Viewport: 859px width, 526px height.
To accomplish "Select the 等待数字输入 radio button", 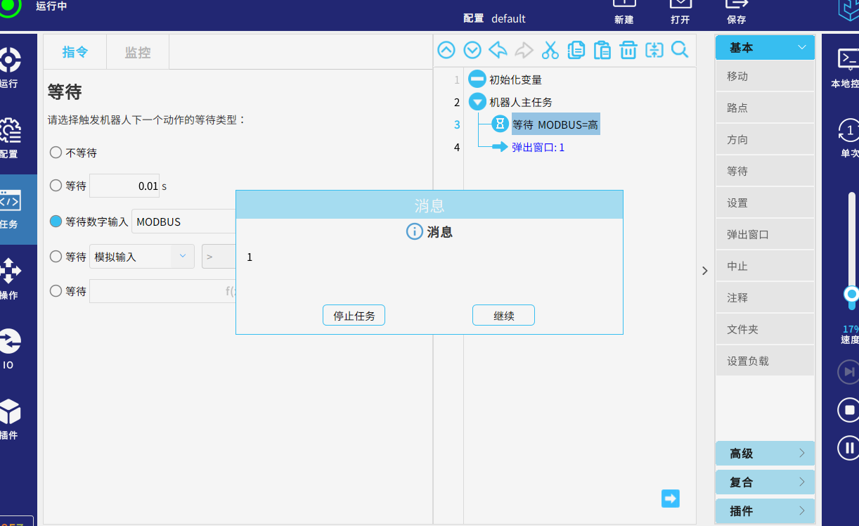I will (56, 222).
